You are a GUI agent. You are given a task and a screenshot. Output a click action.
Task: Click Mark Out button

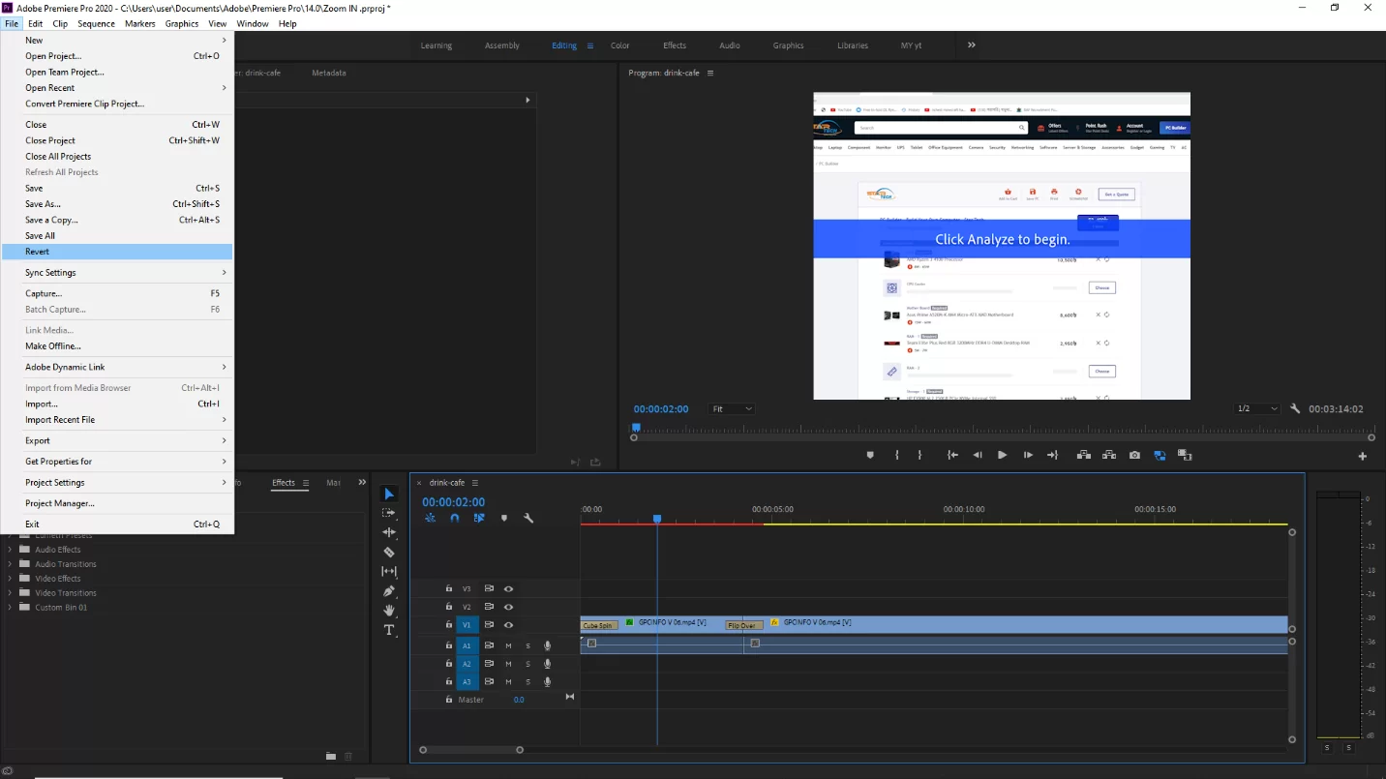tap(919, 455)
